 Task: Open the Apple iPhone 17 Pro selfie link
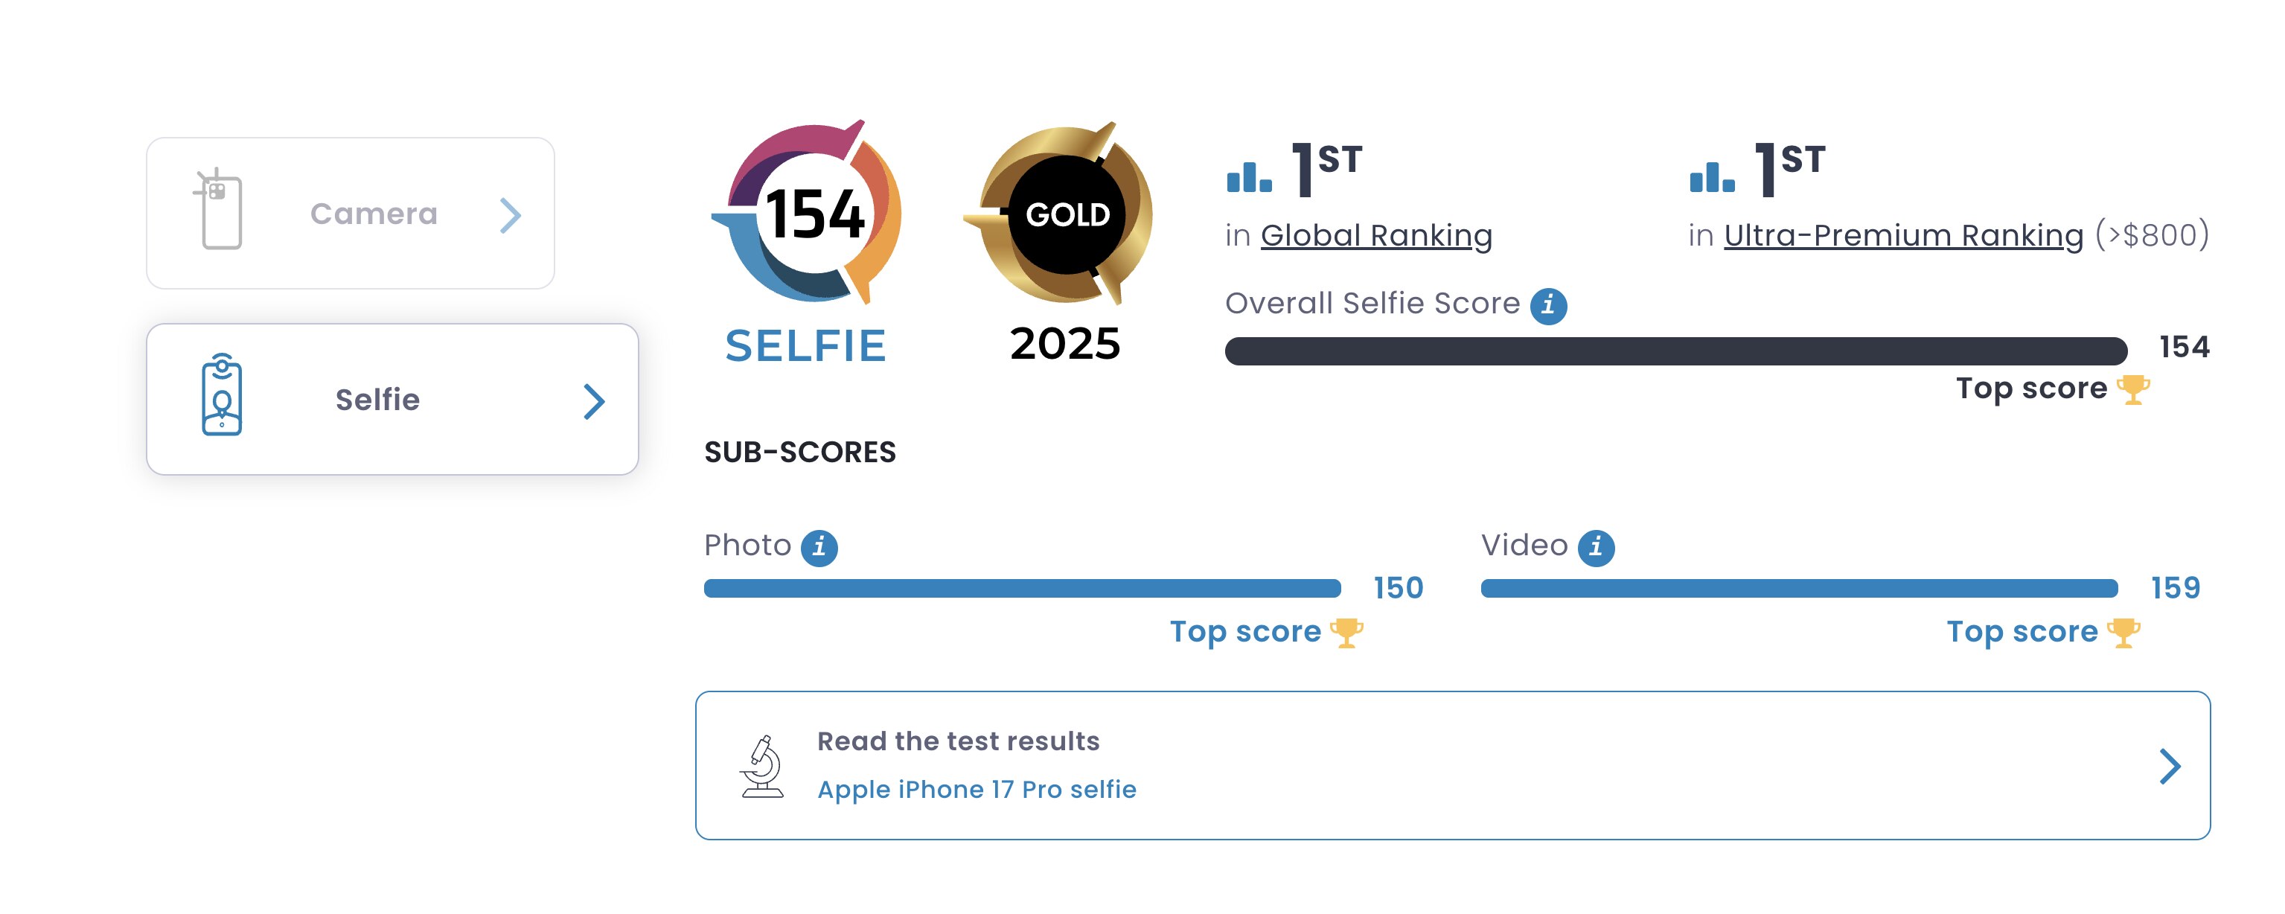pyautogui.click(x=977, y=790)
